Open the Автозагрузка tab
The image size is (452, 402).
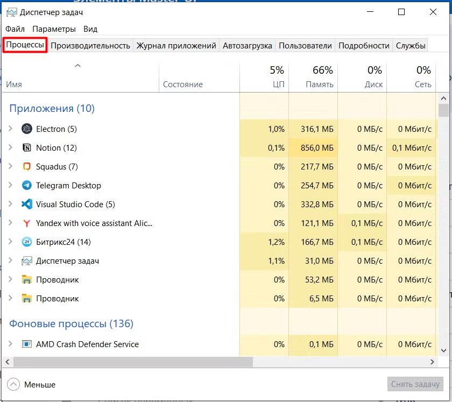coord(248,46)
